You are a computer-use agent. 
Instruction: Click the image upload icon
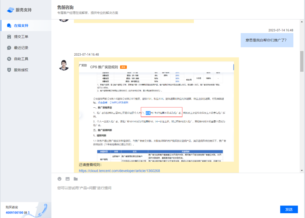[x=67, y=179]
